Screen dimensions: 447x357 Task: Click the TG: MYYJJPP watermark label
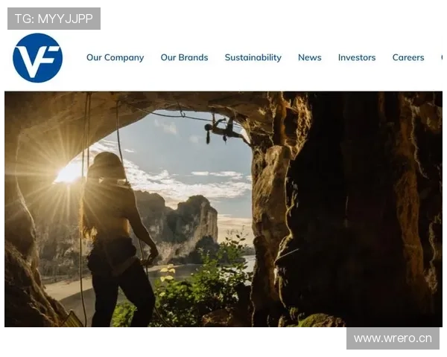coord(54,19)
